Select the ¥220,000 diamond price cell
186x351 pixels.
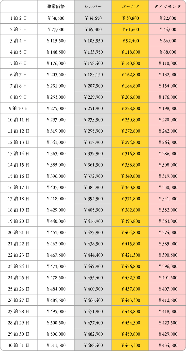(x=167, y=120)
